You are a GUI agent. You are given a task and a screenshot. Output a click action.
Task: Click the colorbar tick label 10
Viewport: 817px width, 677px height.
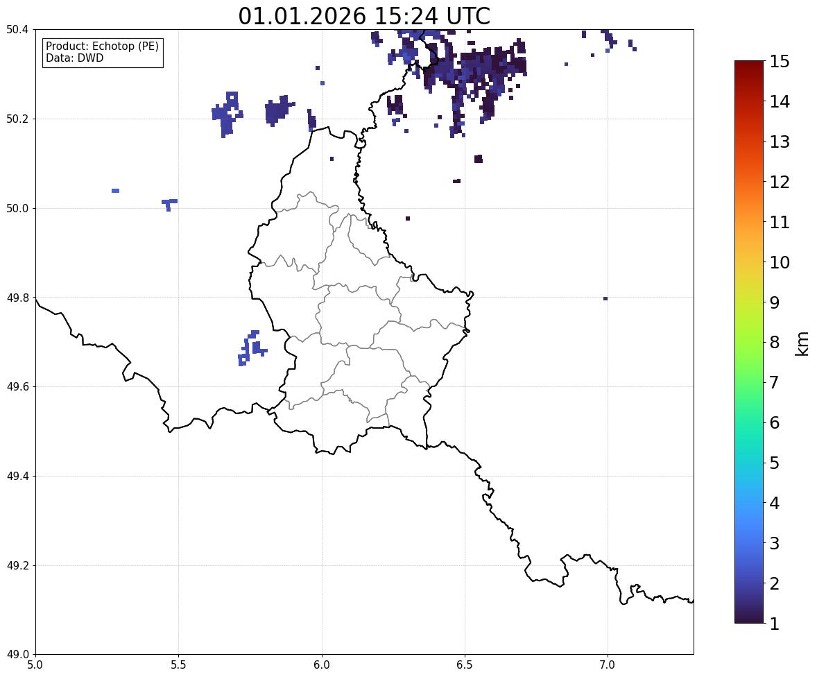click(x=780, y=262)
